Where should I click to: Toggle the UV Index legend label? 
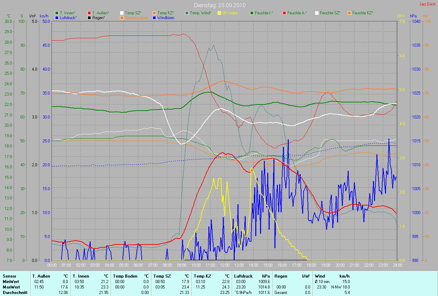point(230,13)
